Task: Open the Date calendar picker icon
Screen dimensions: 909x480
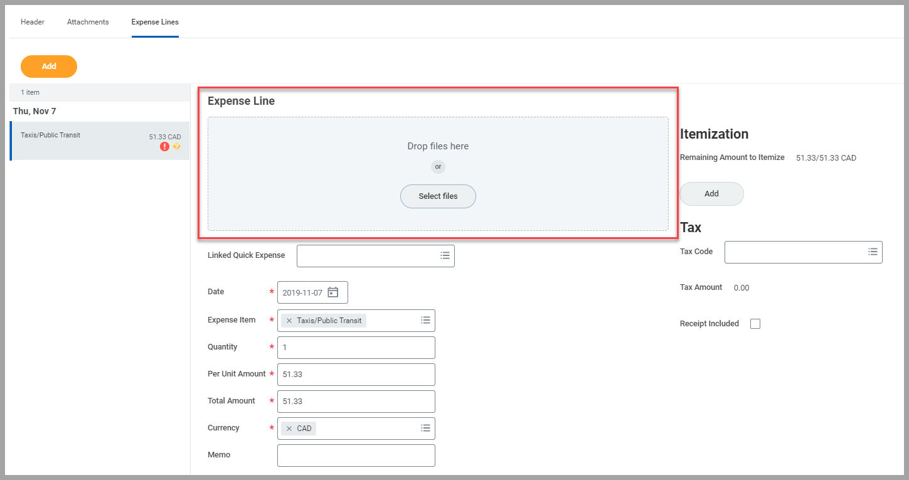Action: pos(333,292)
